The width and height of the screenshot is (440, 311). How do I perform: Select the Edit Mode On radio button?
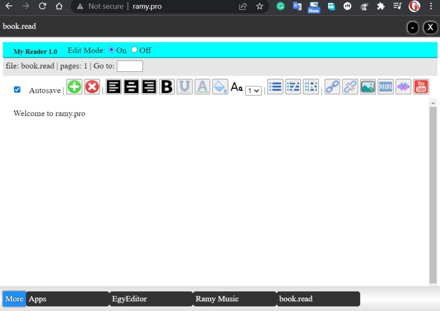[x=112, y=49]
